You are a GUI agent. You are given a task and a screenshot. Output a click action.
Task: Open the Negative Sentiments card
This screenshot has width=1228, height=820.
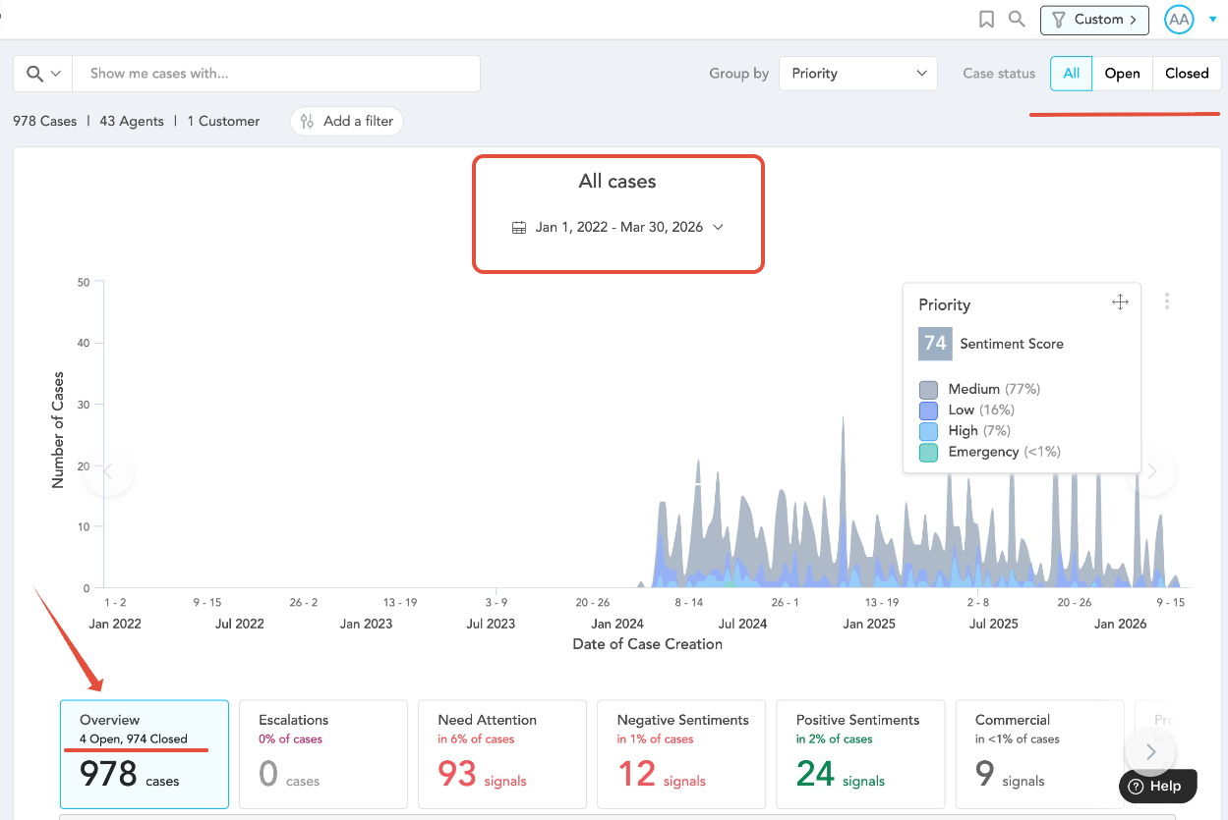pyautogui.click(x=681, y=754)
